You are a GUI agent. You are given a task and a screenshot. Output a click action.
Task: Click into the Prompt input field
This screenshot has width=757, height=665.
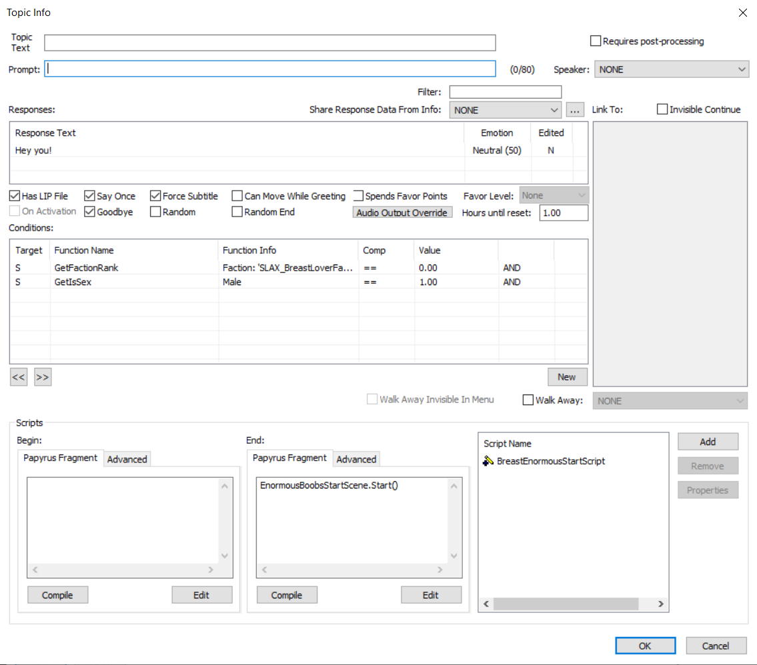tap(270, 69)
